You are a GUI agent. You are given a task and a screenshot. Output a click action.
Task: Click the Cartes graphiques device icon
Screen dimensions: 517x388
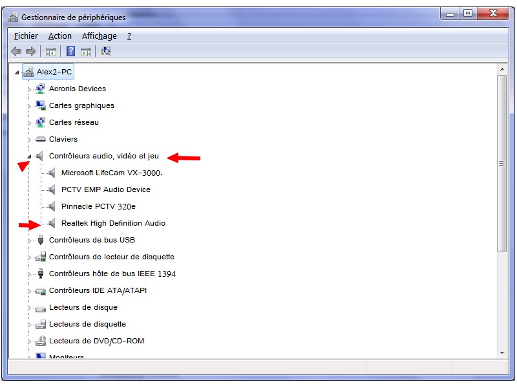(40, 105)
